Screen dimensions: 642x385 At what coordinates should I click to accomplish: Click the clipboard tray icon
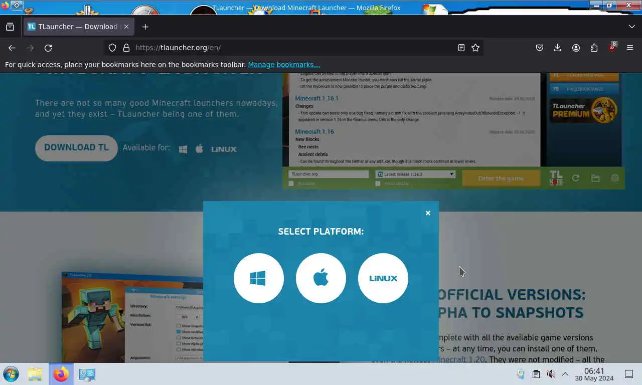click(x=536, y=374)
